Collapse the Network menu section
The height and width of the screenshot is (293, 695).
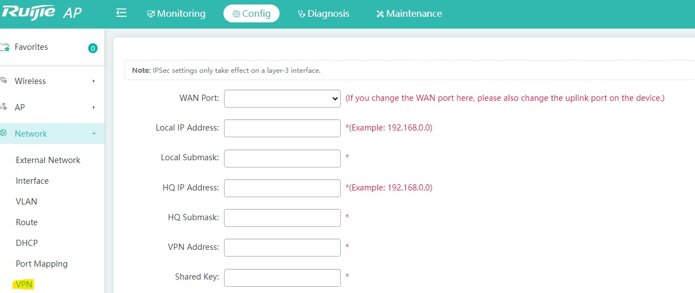[x=52, y=133]
